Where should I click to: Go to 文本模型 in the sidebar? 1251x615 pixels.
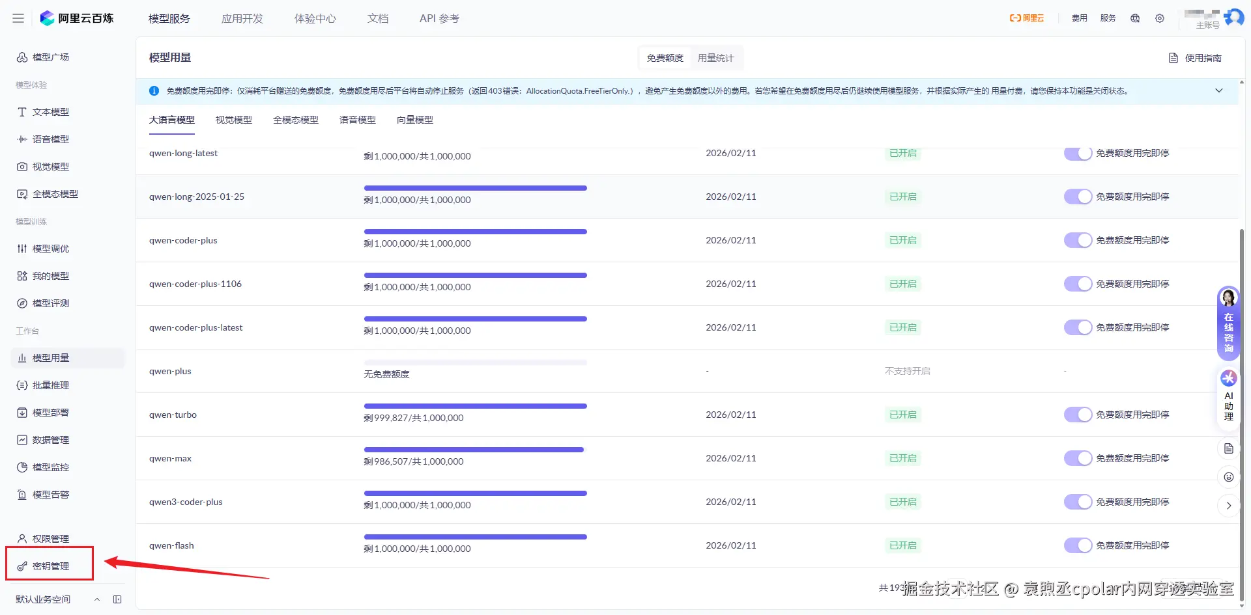[51, 112]
